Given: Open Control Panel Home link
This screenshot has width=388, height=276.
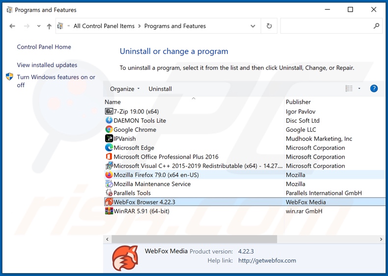Looking at the screenshot, I should pos(44,47).
